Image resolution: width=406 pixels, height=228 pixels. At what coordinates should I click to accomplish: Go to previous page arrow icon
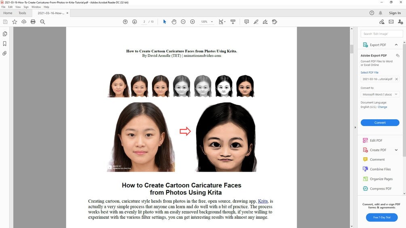[x=125, y=22]
